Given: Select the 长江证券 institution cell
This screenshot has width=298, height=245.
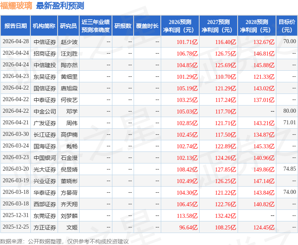Looking at the screenshot, I should [x=45, y=134].
